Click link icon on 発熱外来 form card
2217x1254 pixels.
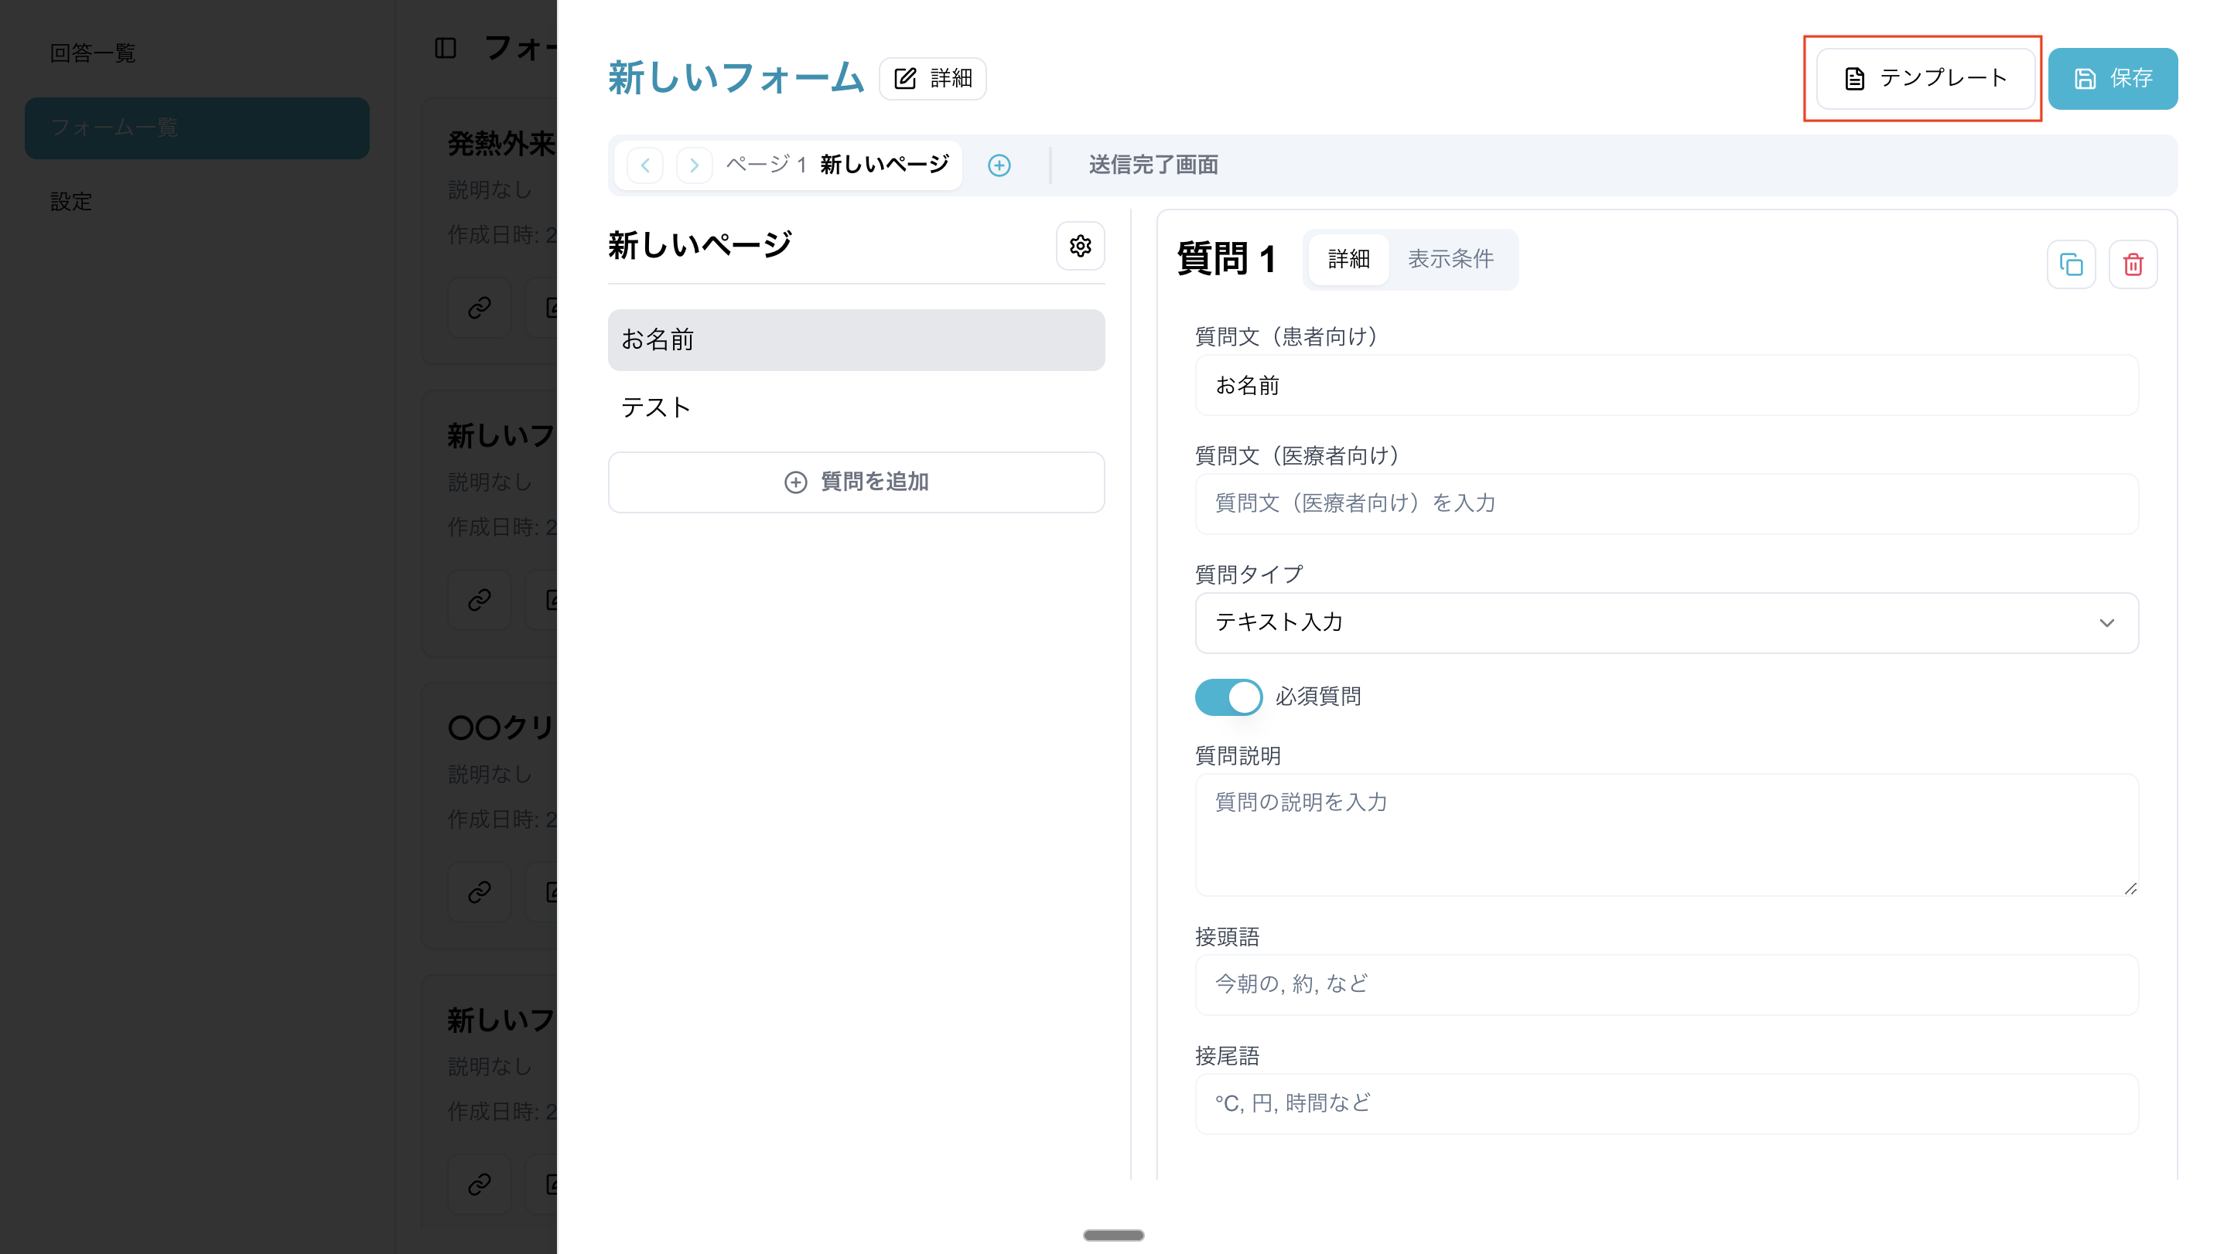(x=479, y=308)
